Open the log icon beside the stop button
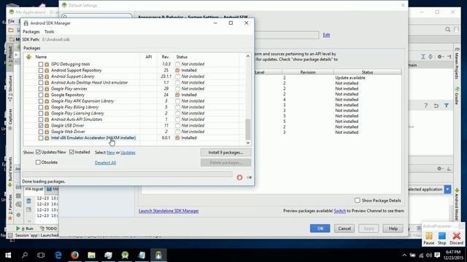 point(250,178)
